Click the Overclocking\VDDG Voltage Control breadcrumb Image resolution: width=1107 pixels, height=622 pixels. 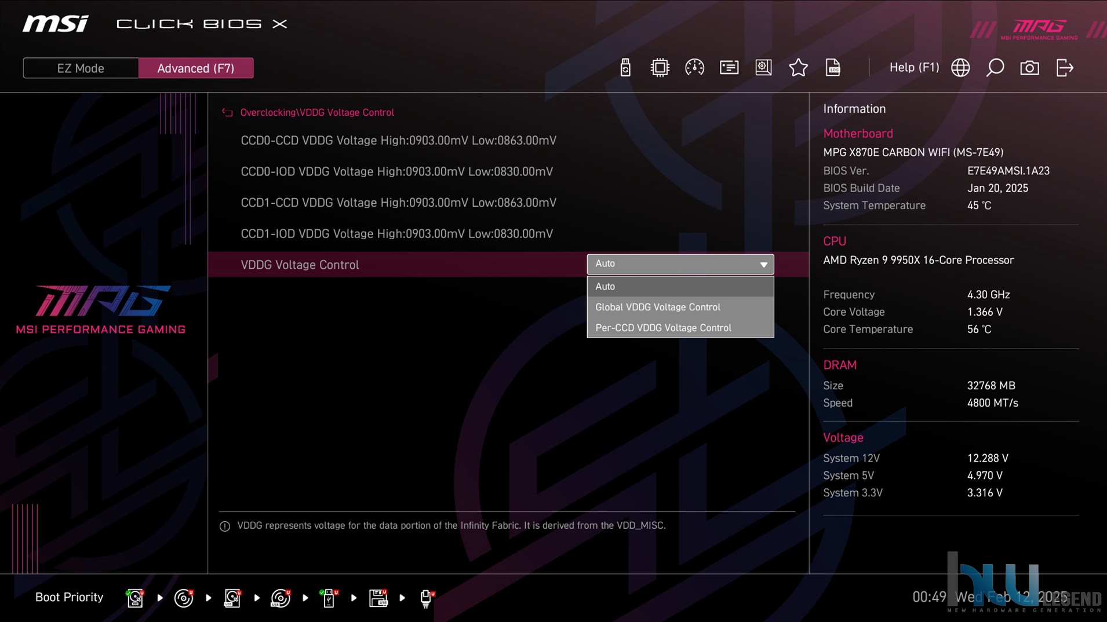pos(317,112)
